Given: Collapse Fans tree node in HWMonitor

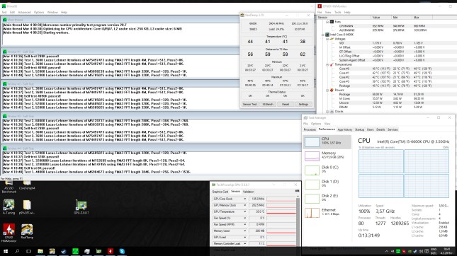Looking at the screenshot, I should coord(327,22).
